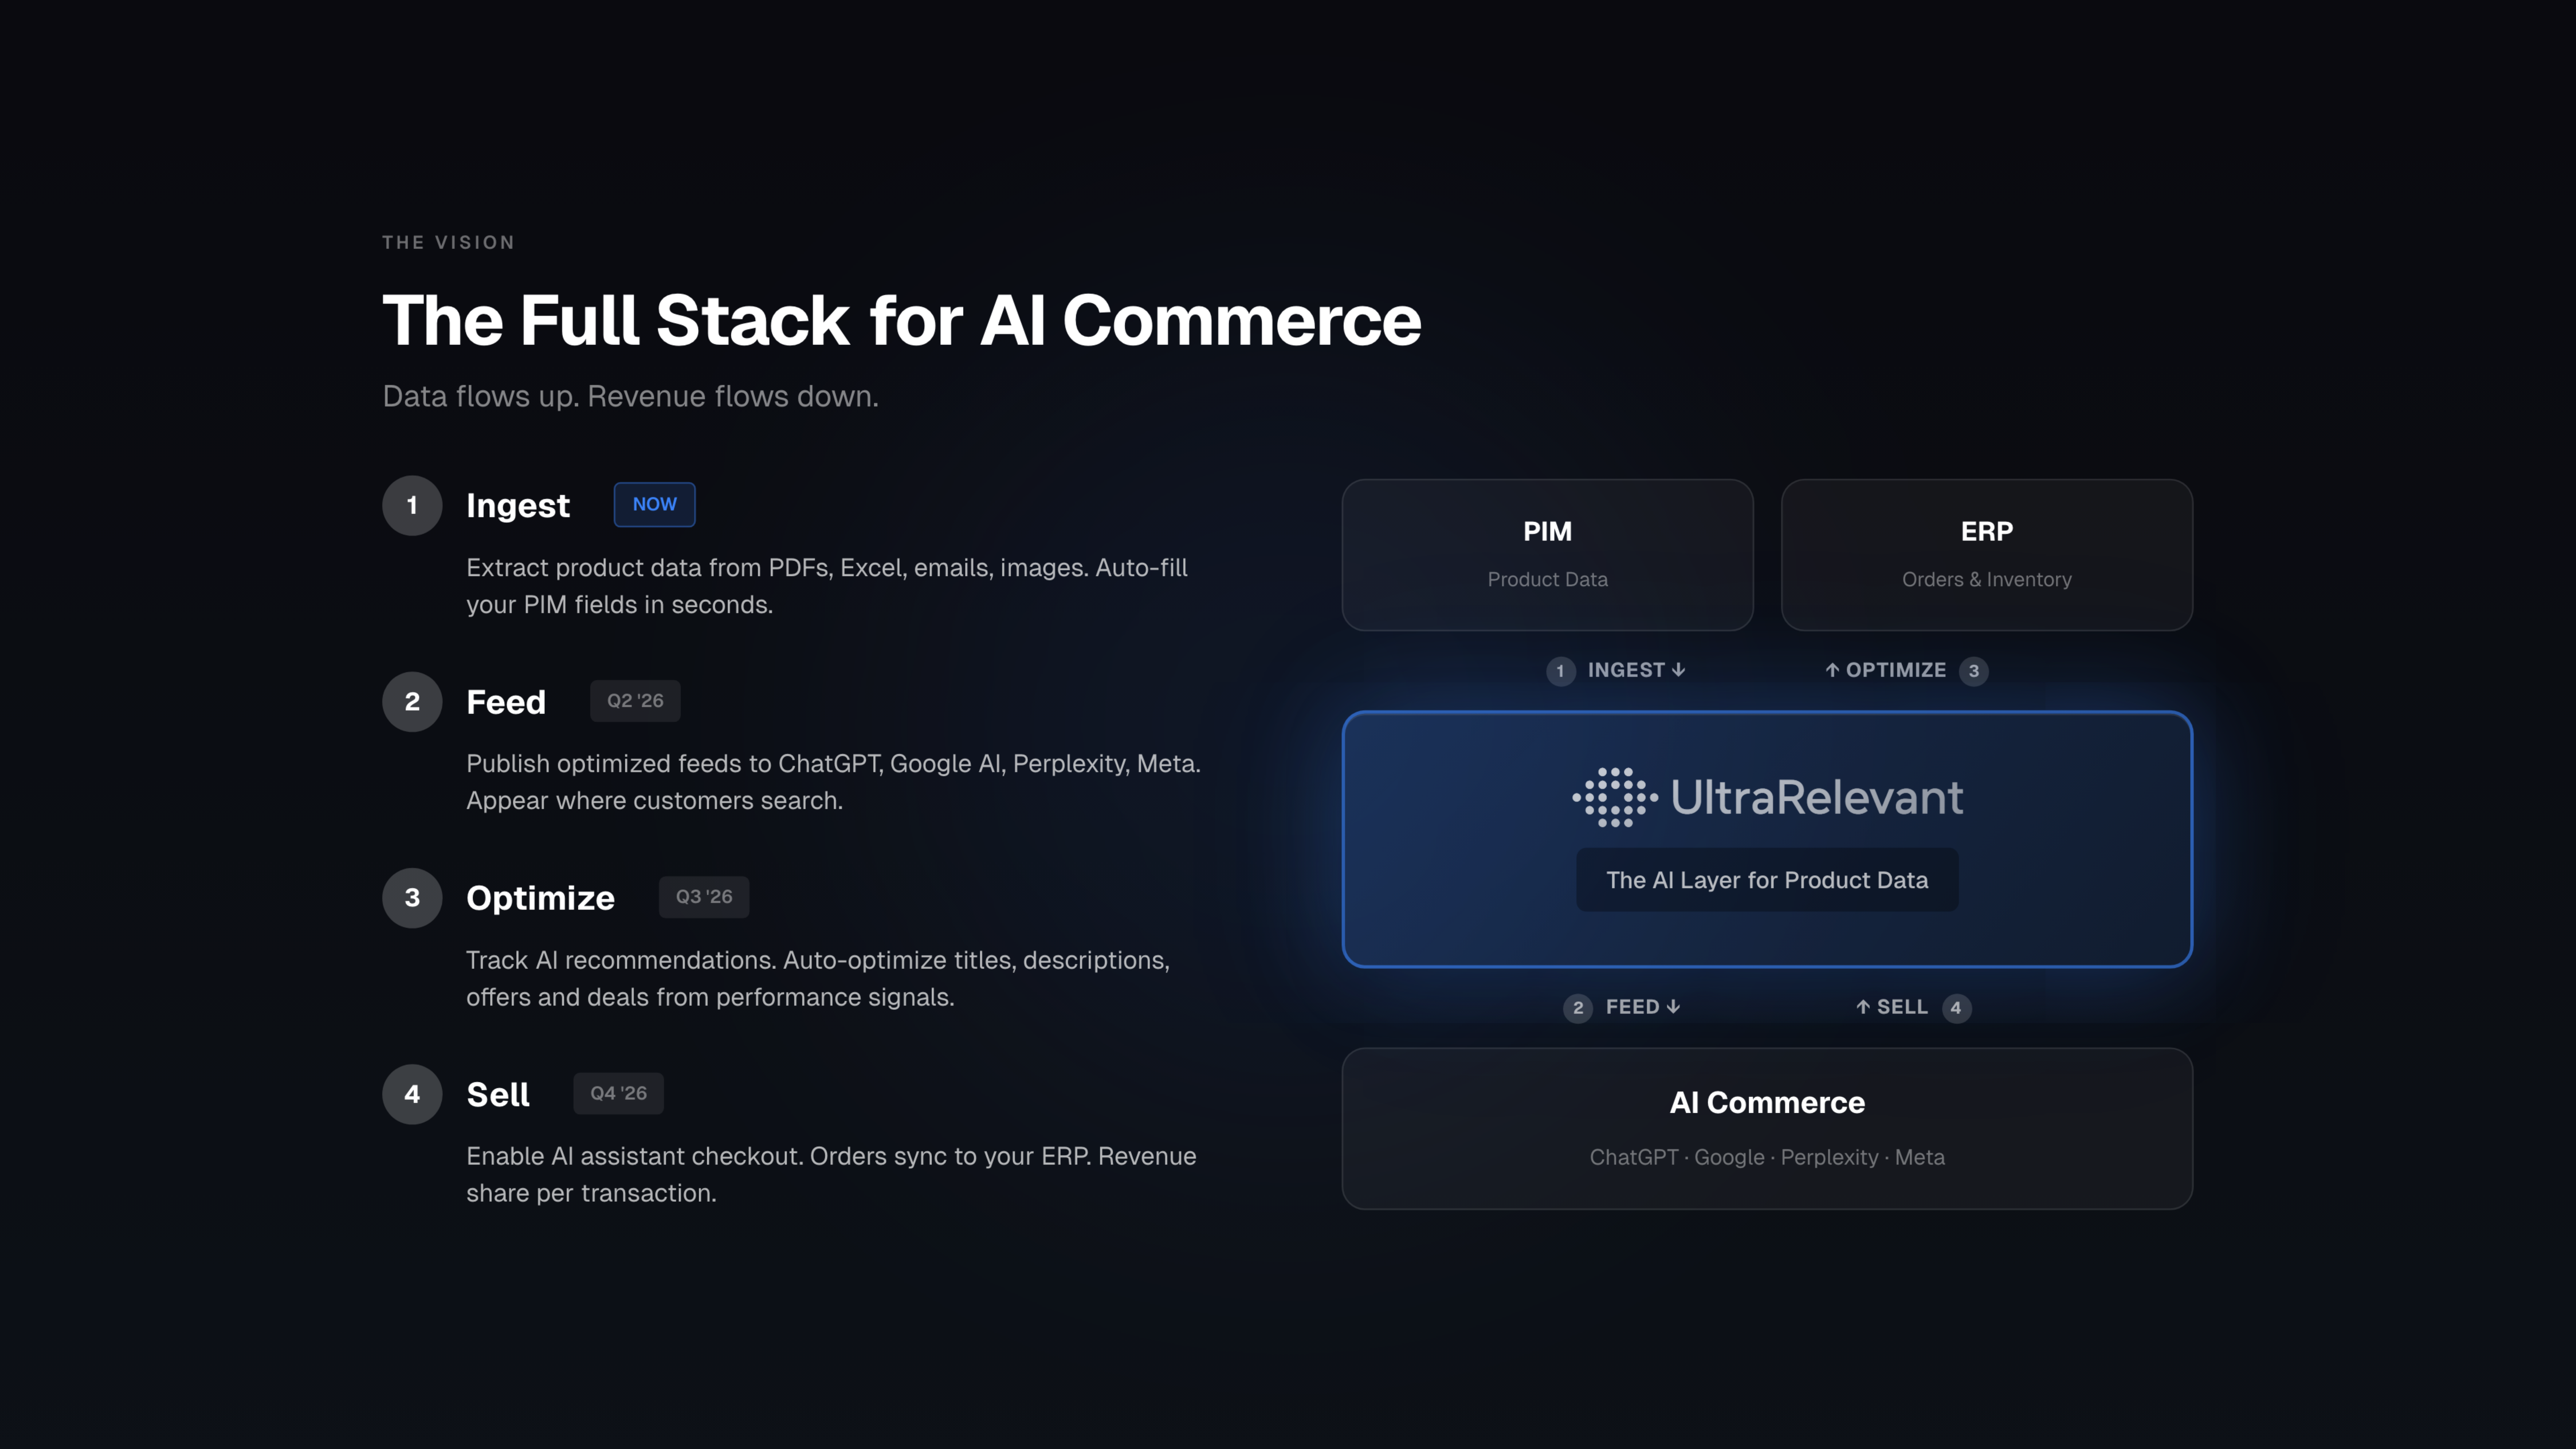Click the step 2 circle beside Feed

(412, 702)
